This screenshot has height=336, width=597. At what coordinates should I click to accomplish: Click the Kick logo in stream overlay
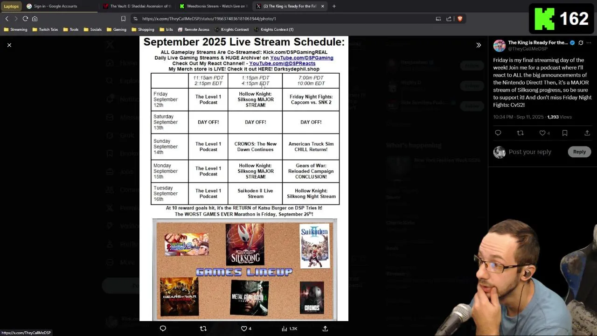[x=544, y=19]
